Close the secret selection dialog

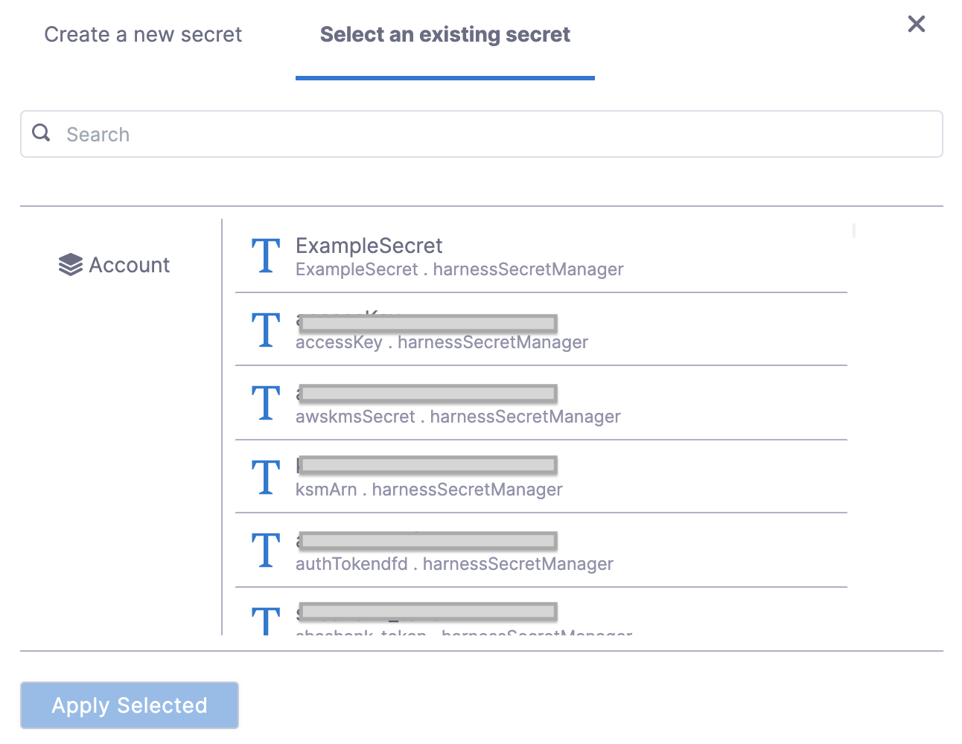coord(917,25)
